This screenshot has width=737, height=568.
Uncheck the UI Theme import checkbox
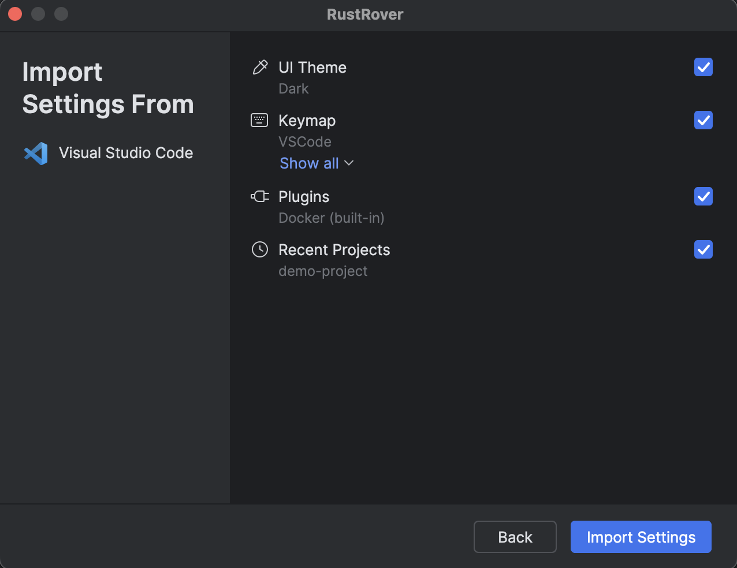703,68
